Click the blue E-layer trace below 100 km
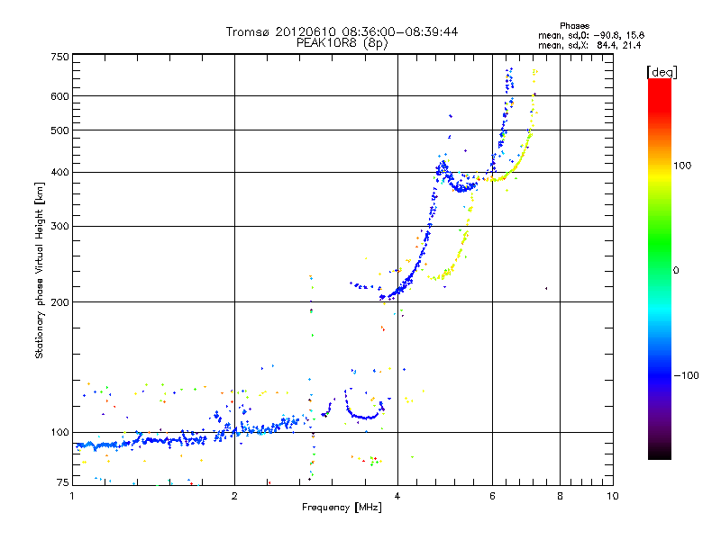This screenshot has height=540, width=721. coord(141,442)
